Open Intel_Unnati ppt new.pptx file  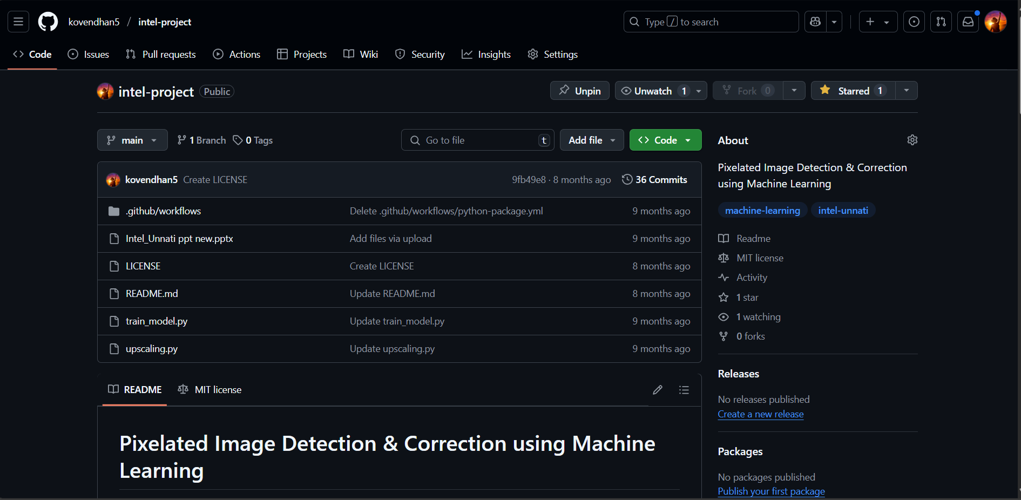click(179, 239)
